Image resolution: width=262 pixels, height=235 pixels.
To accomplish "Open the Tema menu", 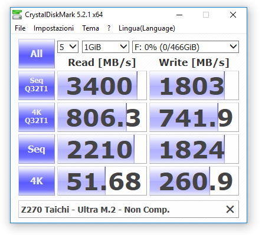I will click(90, 28).
